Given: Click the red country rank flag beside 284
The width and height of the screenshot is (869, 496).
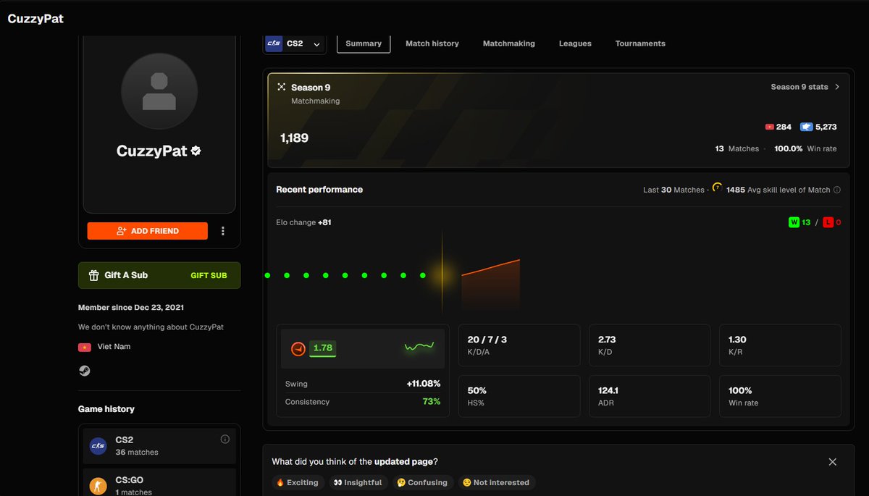Looking at the screenshot, I should [x=769, y=127].
